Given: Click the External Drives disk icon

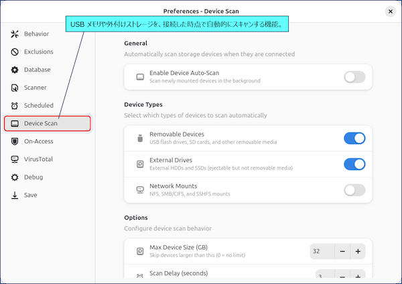Looking at the screenshot, I should [x=140, y=164].
